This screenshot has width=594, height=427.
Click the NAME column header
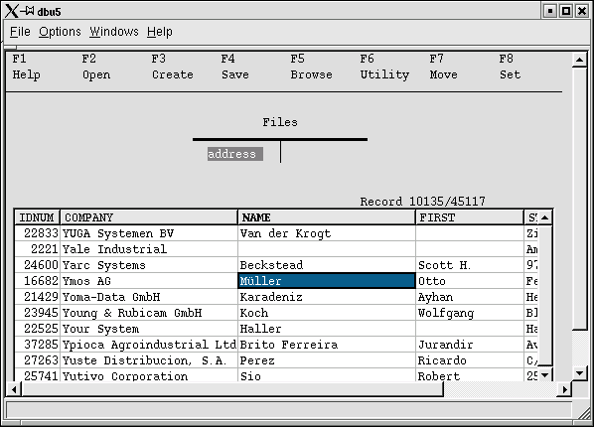(x=326, y=217)
